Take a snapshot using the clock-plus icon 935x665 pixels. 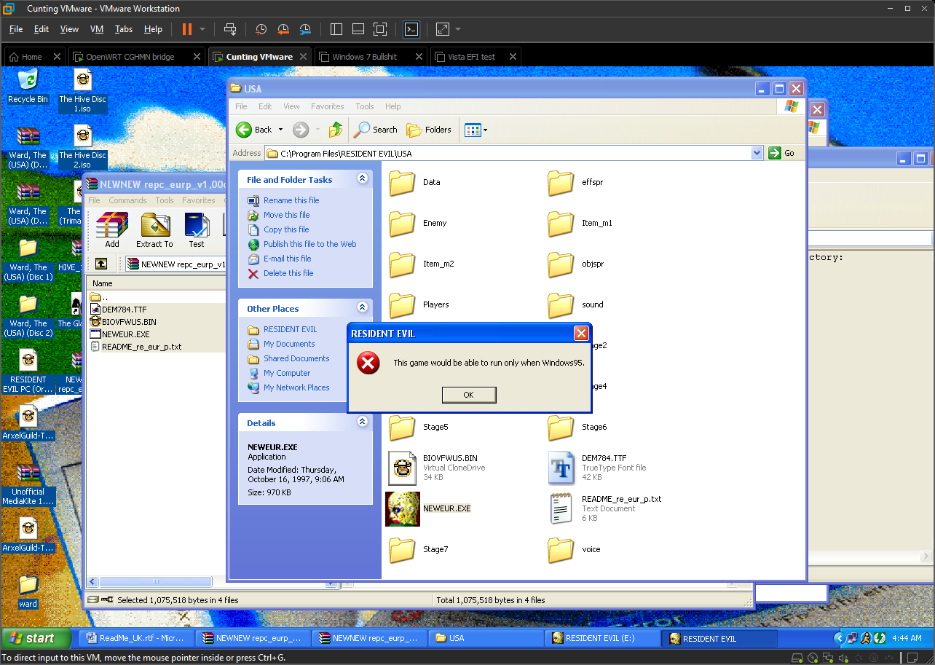click(x=261, y=29)
